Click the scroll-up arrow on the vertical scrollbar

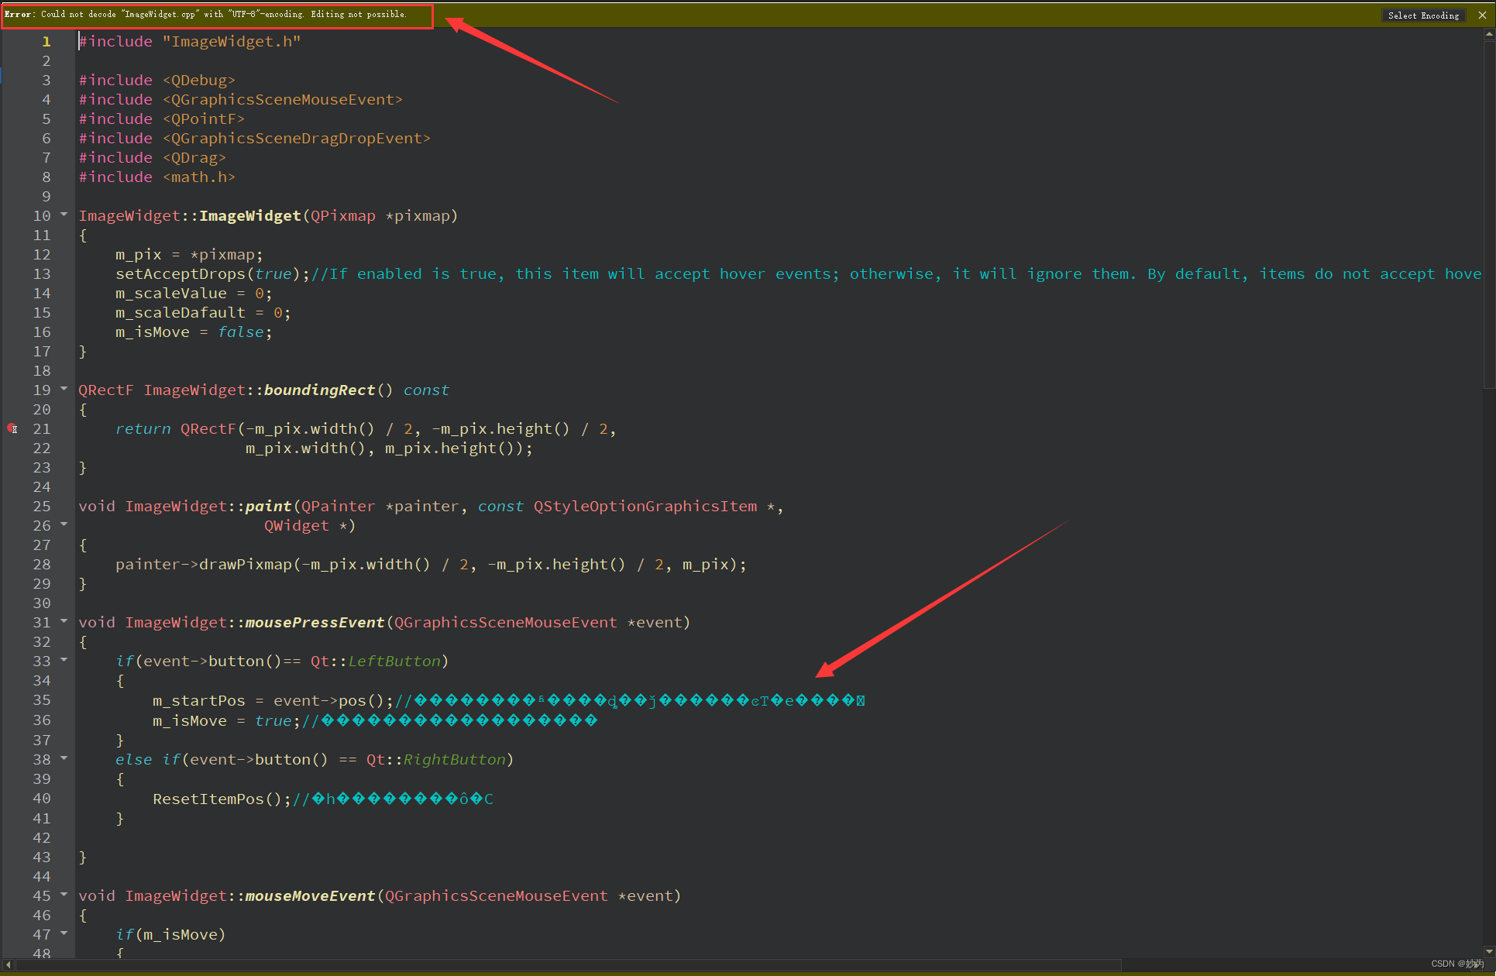coord(1489,33)
